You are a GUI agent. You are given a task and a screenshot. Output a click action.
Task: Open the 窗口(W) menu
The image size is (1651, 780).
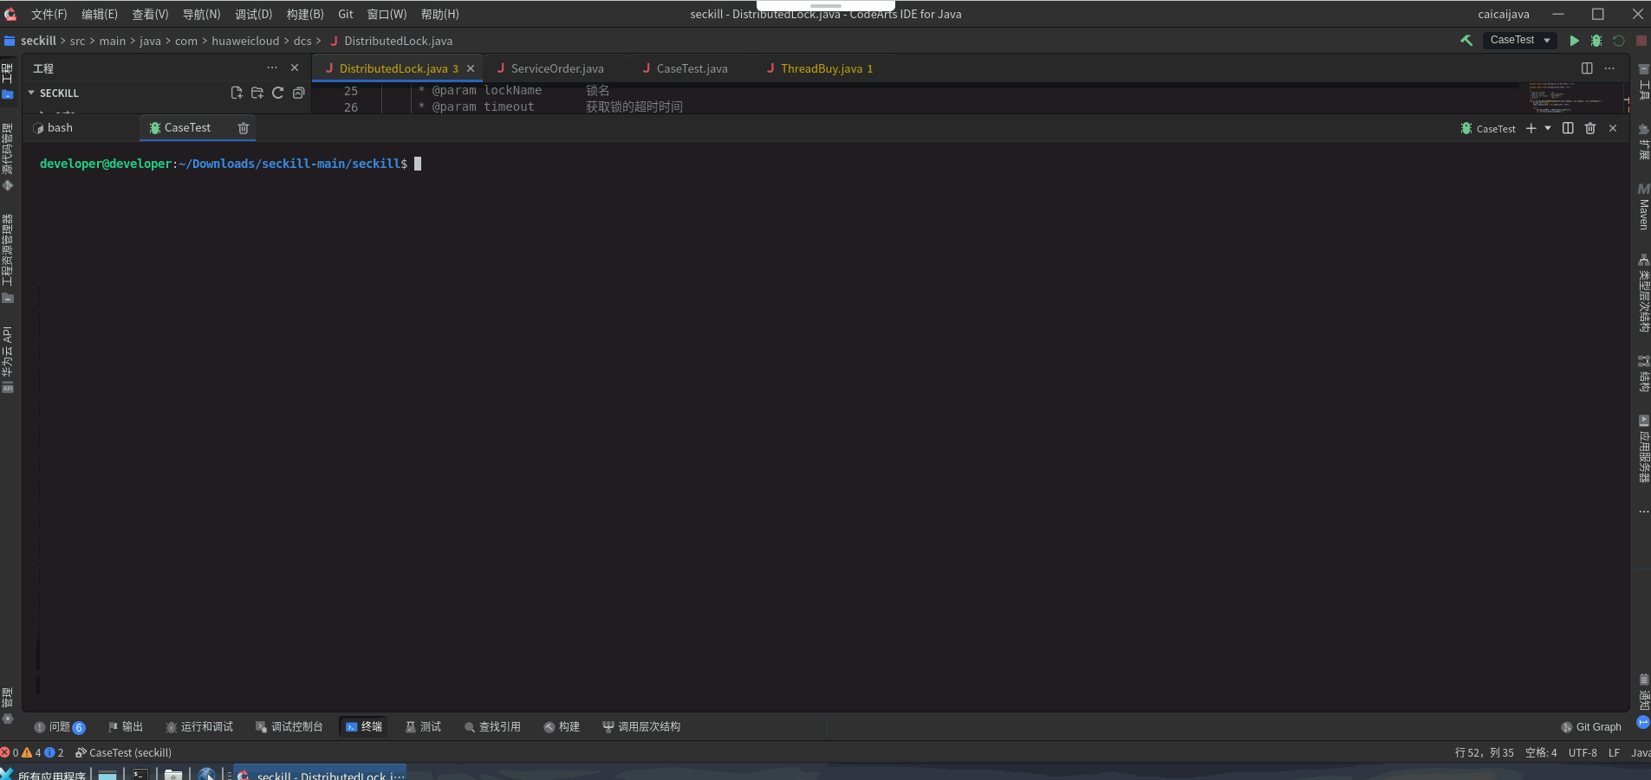pyautogui.click(x=387, y=14)
